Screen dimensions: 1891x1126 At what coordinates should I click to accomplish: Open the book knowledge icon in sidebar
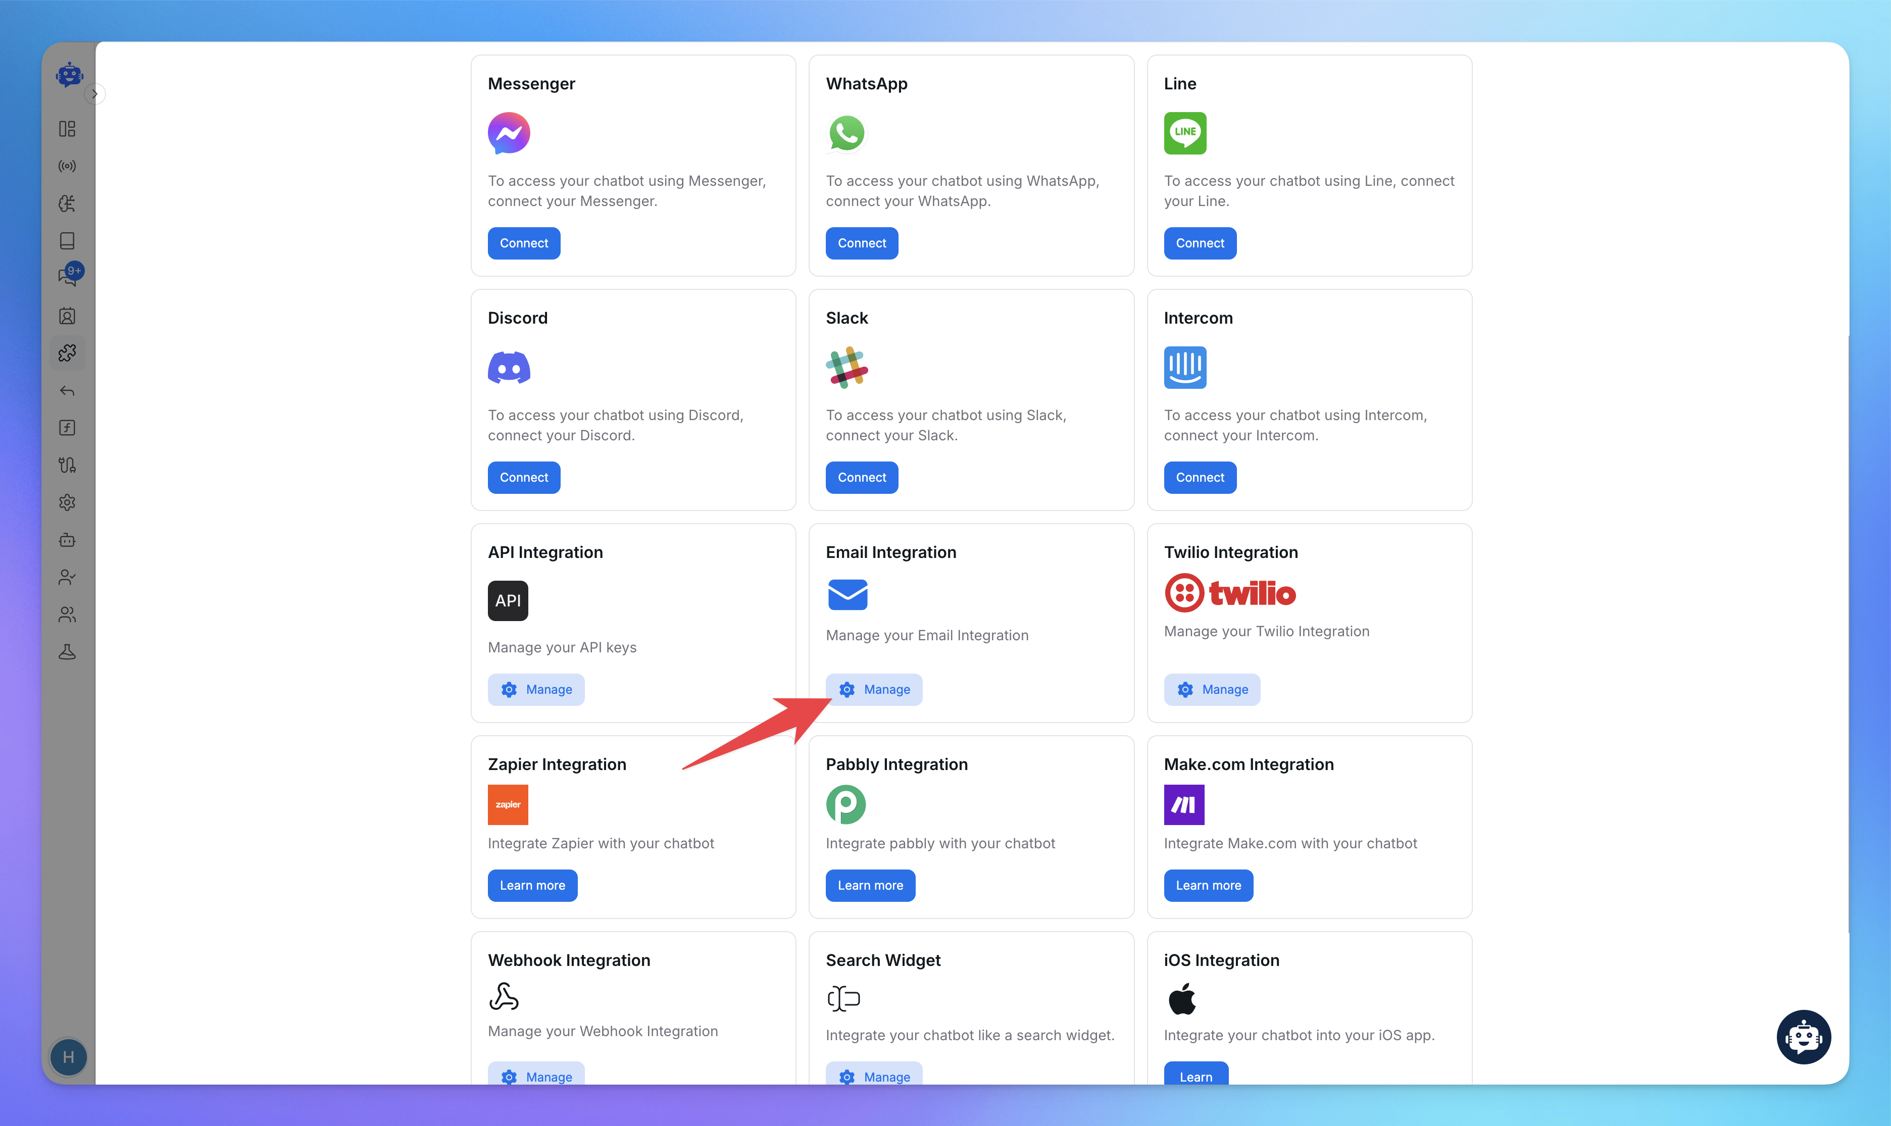68,240
